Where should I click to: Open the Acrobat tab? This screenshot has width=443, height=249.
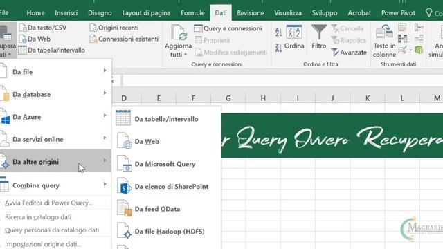[359, 13]
